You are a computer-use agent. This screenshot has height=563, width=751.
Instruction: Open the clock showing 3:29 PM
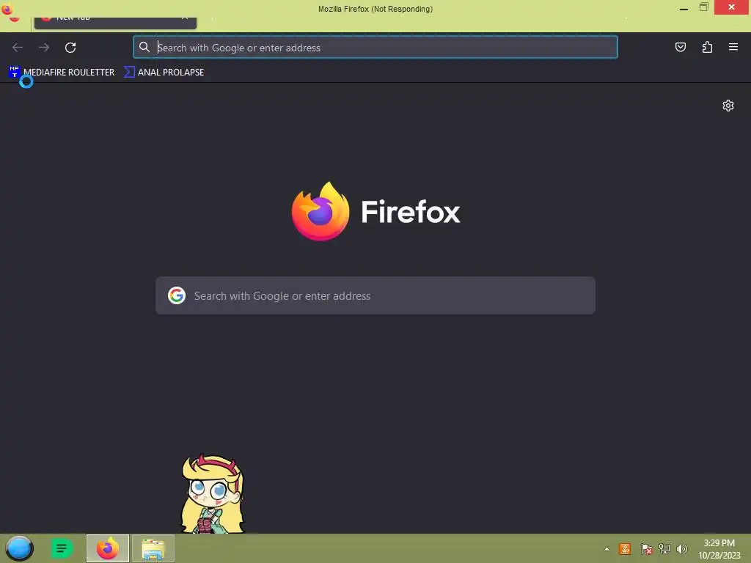[719, 548]
